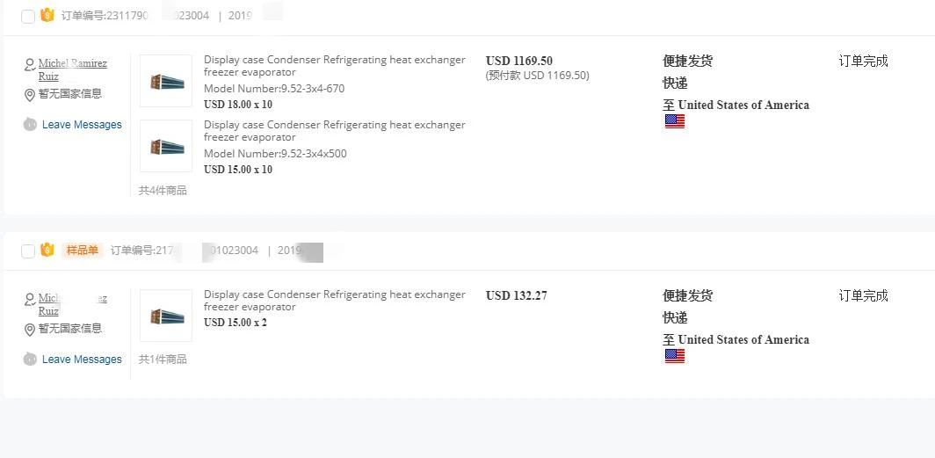The image size is (935, 458).
Task: Click the location pin icon in the top order
Action: pyautogui.click(x=30, y=95)
